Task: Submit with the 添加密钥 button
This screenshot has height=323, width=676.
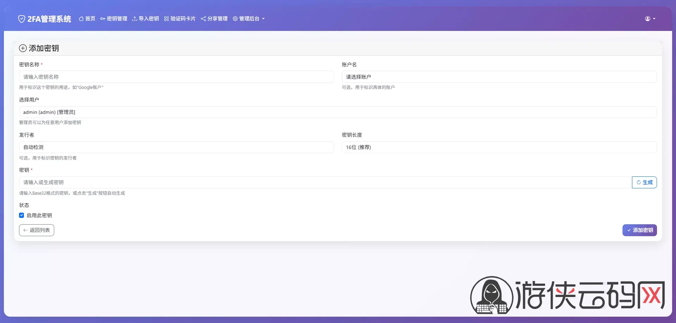Action: [x=639, y=230]
